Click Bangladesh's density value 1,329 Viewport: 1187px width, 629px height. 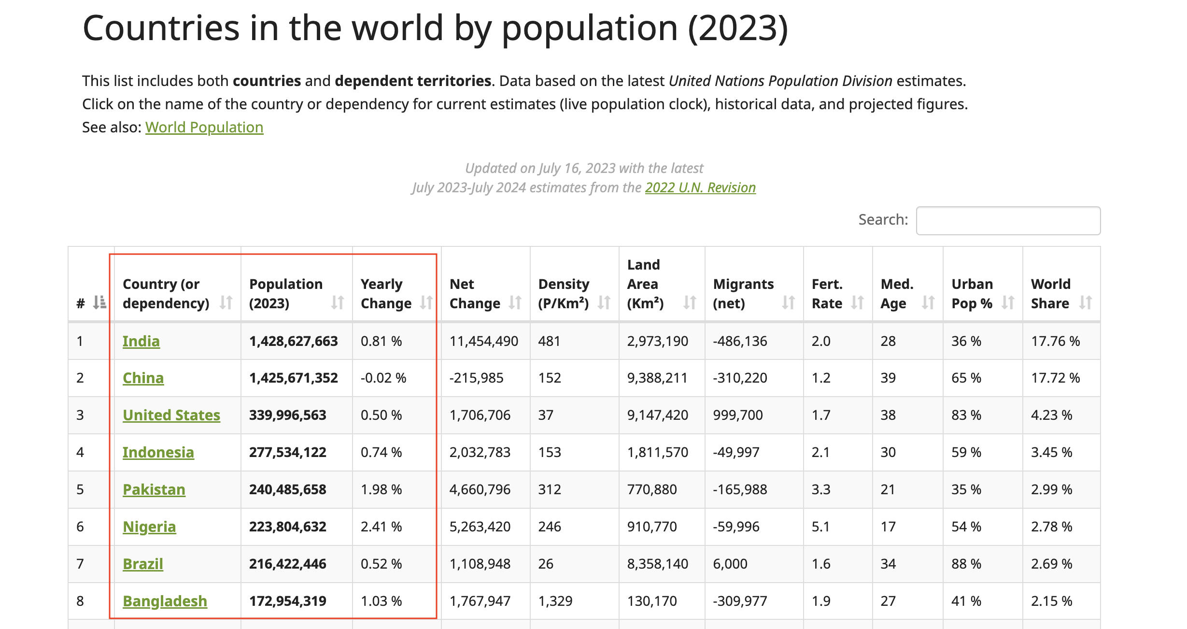coord(555,601)
